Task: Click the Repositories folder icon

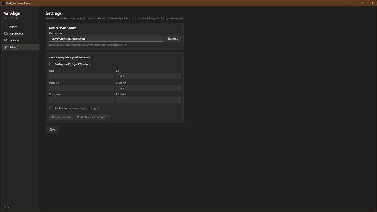Action: coord(6,33)
